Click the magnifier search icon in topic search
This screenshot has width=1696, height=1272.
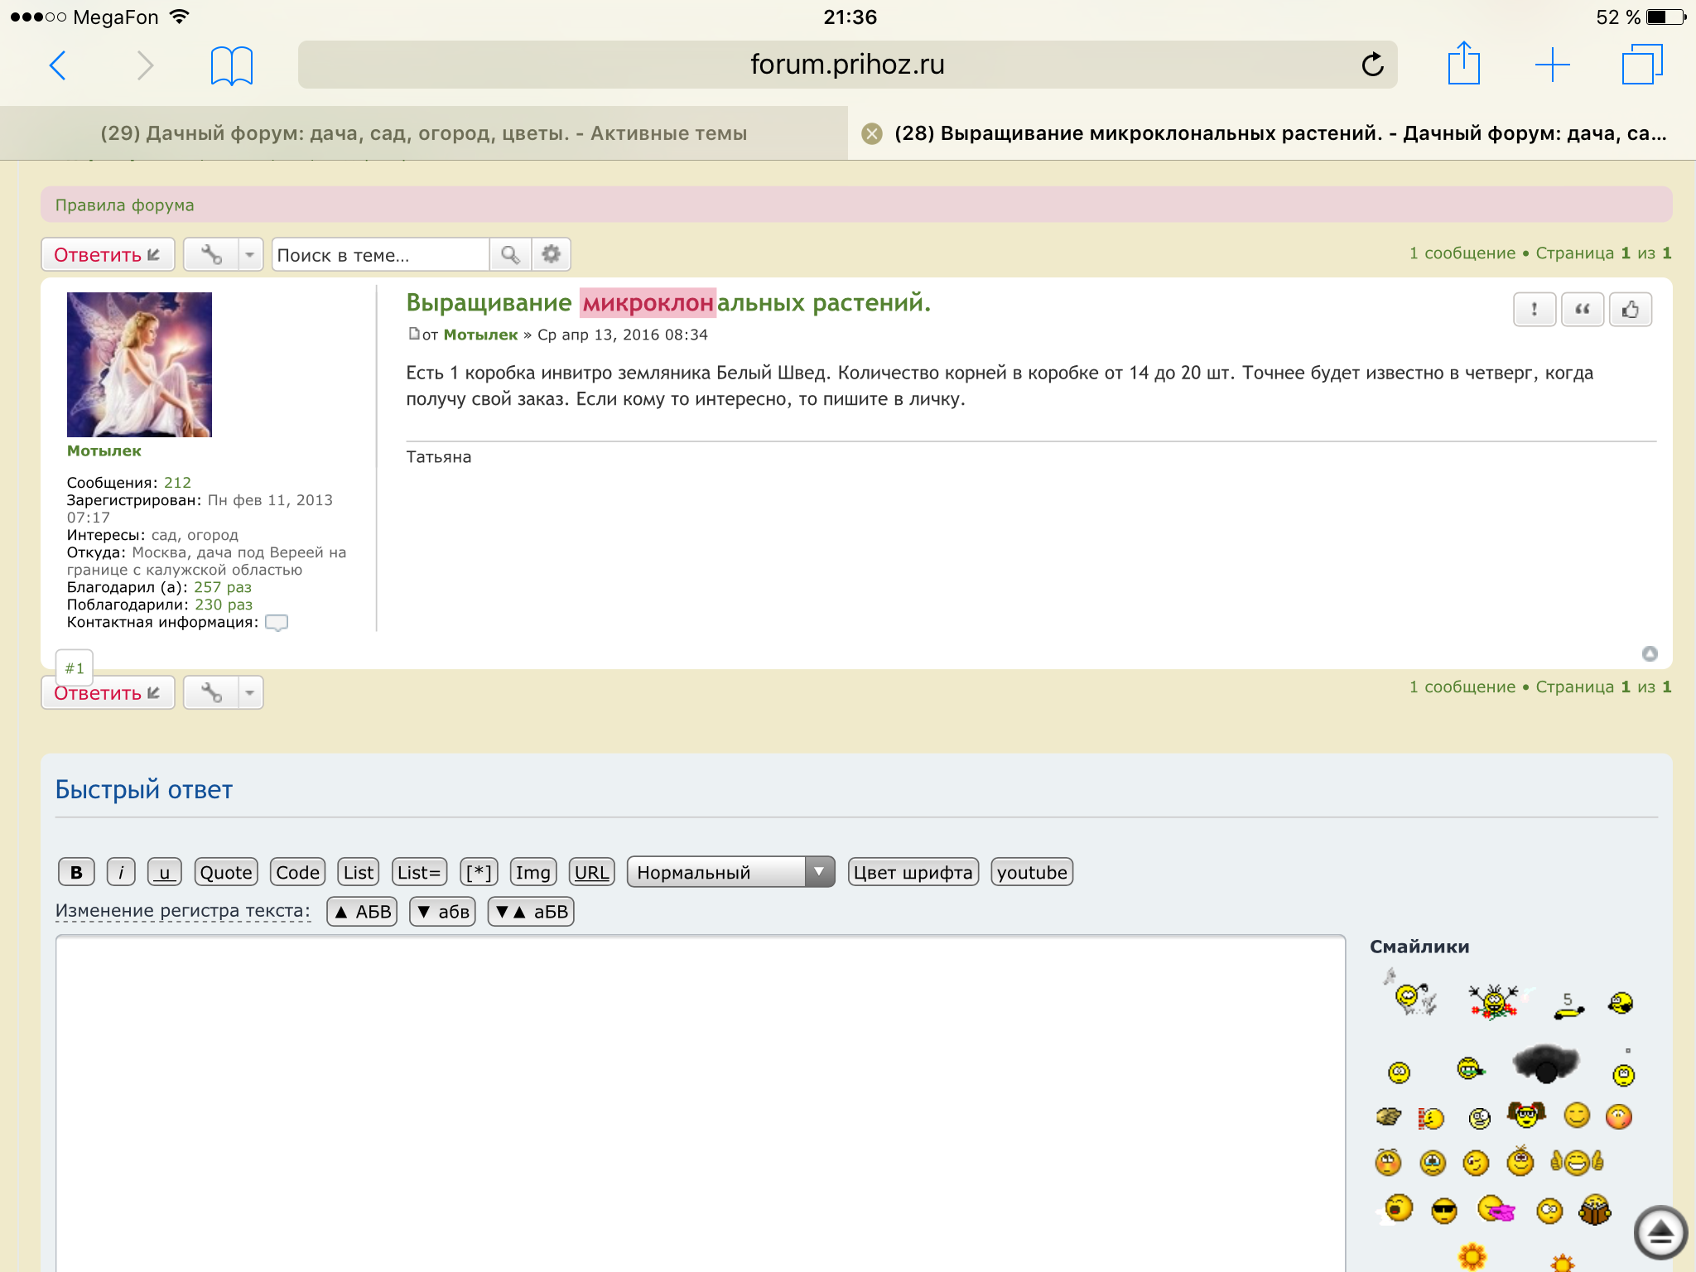(x=510, y=254)
